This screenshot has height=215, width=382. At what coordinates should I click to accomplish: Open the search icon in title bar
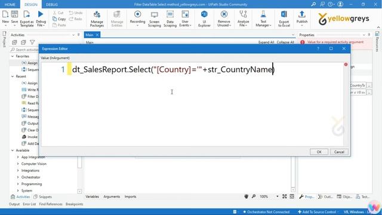pyautogui.click(x=313, y=4)
